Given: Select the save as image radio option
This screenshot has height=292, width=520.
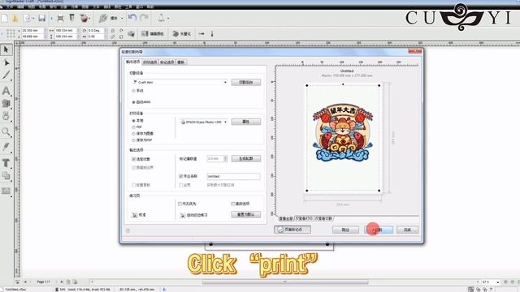Looking at the screenshot, I should (x=133, y=134).
